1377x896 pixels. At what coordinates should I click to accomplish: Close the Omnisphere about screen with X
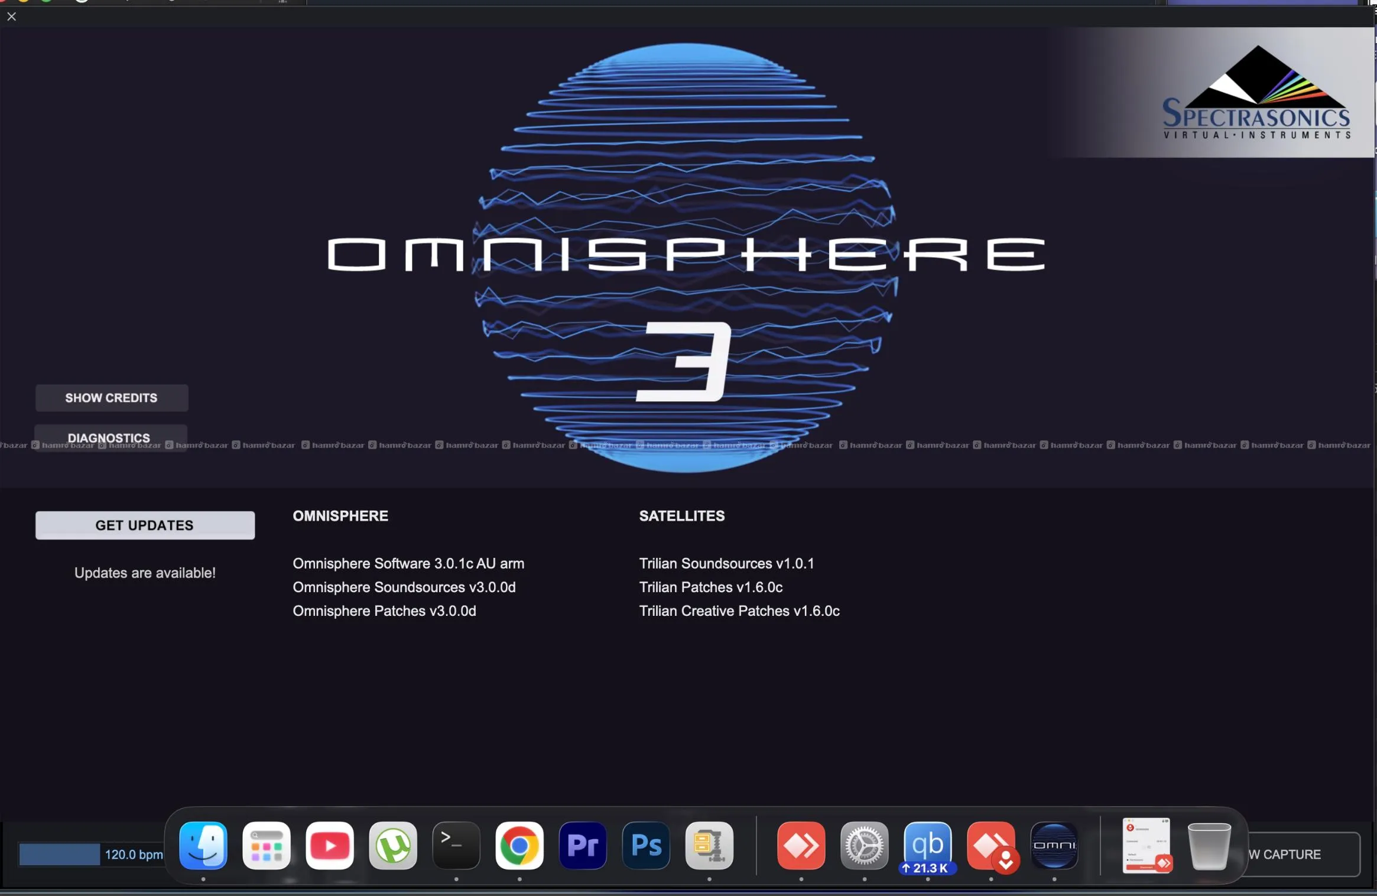11,17
